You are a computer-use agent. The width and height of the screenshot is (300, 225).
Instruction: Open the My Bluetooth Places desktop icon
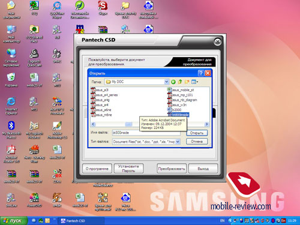[11, 130]
